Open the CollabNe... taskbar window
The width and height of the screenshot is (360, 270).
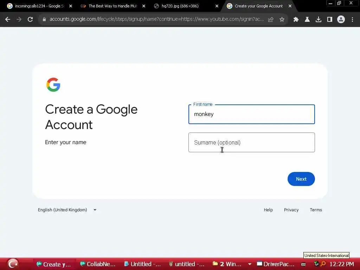[x=98, y=264]
